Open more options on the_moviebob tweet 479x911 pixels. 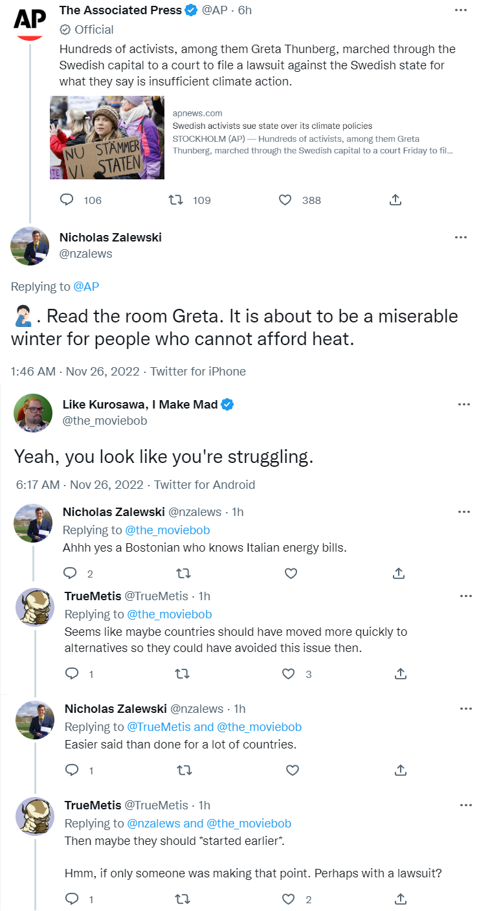pyautogui.click(x=463, y=404)
